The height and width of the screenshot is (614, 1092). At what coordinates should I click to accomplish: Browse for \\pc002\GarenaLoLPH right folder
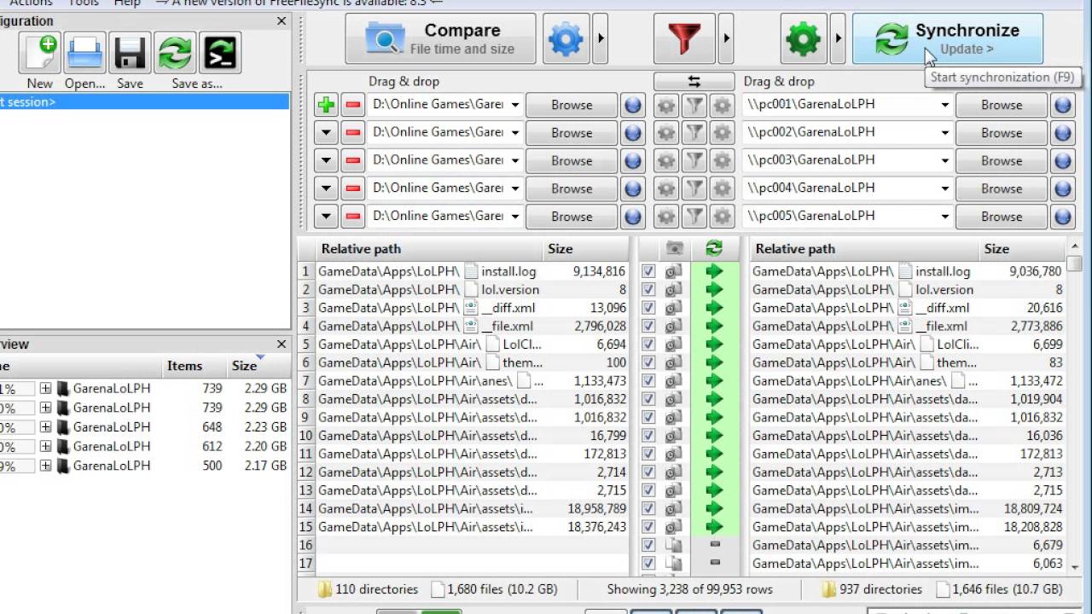pyautogui.click(x=1002, y=133)
